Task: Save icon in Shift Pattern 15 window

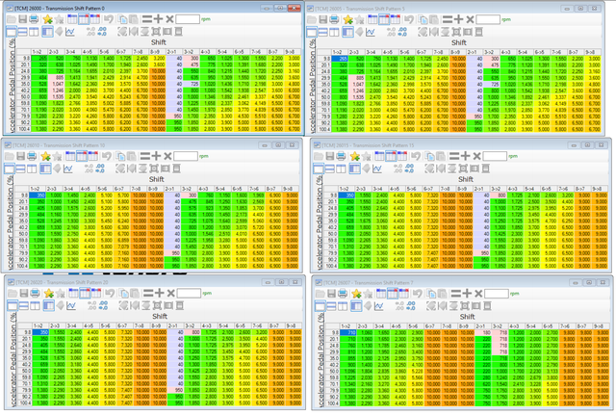Action: pos(329,156)
